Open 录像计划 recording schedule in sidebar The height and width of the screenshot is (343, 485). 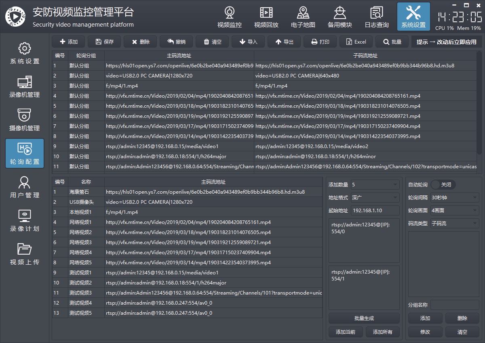pyautogui.click(x=25, y=220)
